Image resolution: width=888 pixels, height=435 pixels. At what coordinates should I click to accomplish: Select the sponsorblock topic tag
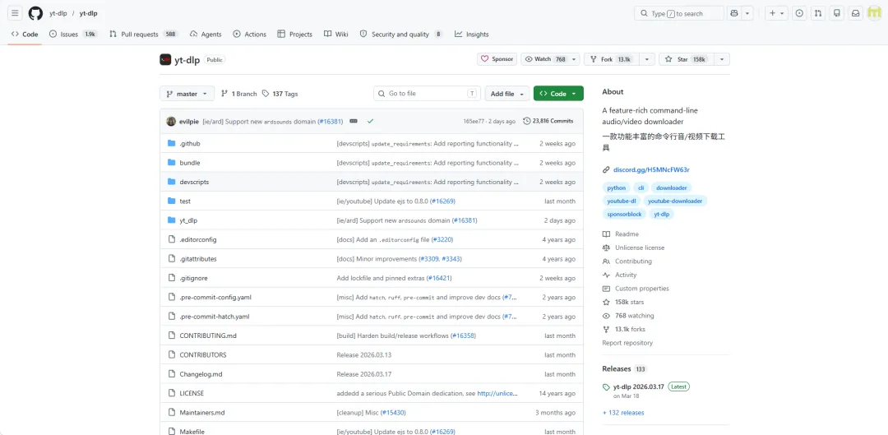(x=623, y=214)
